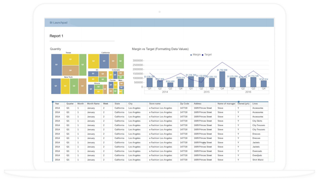Click the Quarter column header

(70, 104)
